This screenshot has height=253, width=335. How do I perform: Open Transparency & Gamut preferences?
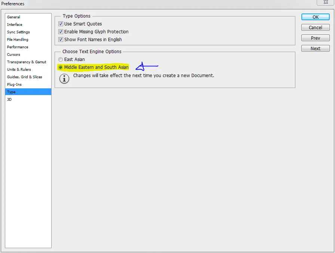27,62
